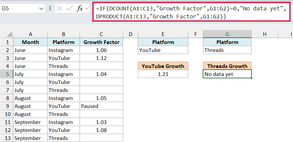Viewport: 293px width, 142px height.
Task: Click Threads cell in row 13
Action: coord(64,138)
